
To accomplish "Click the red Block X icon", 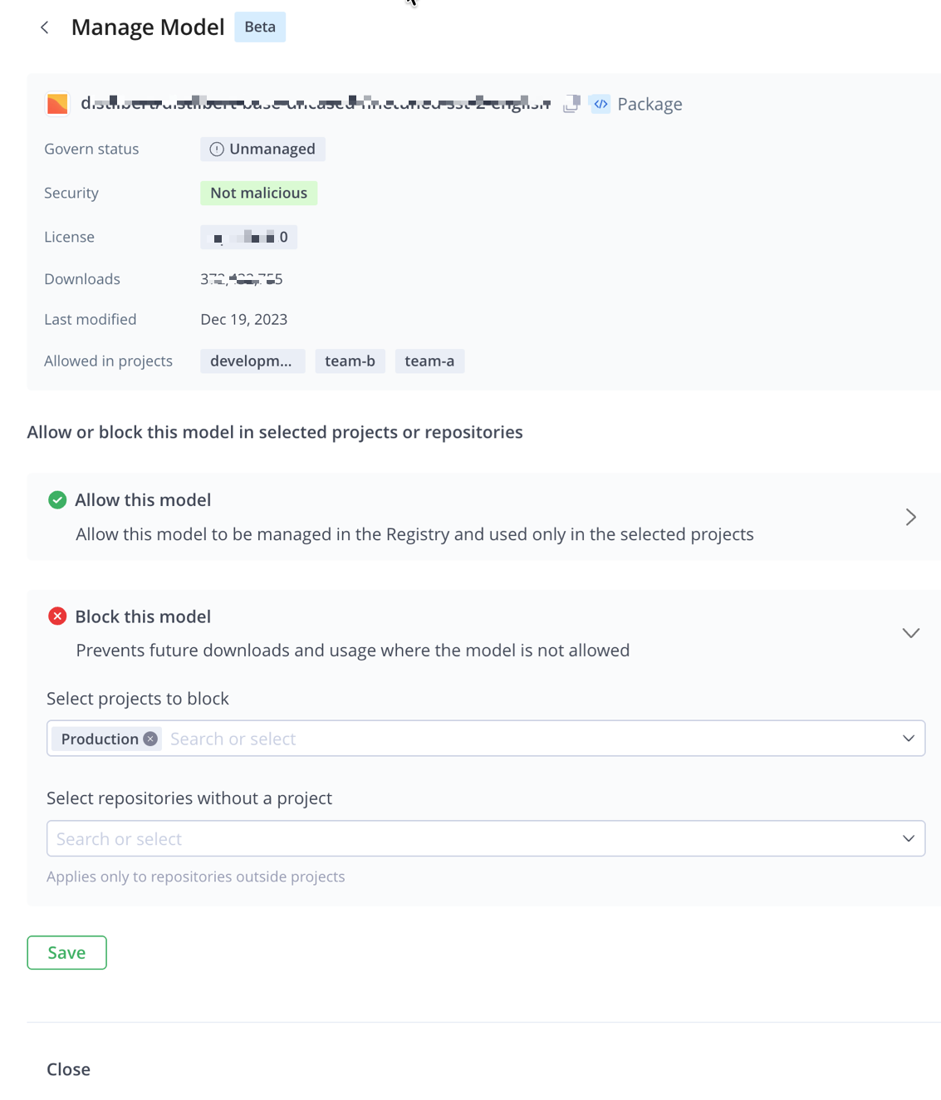I will point(57,616).
